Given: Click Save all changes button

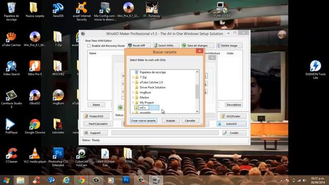Looking at the screenshot, I should tap(197, 46).
